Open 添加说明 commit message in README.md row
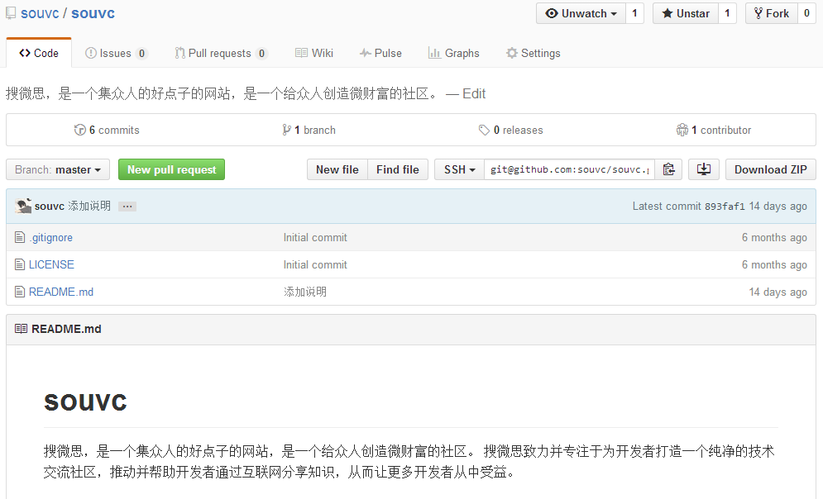 pos(305,292)
